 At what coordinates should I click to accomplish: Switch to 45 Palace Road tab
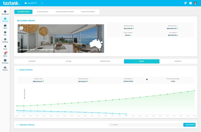coord(42,12)
